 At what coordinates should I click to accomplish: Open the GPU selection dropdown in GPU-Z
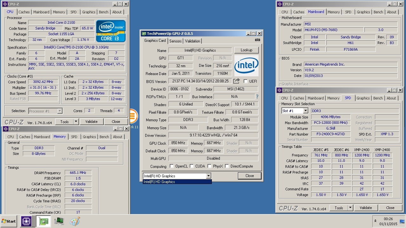(x=208, y=176)
